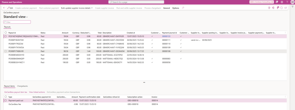Select all rows in the Payouts grid
This screenshot has width=295, height=110.
point(6,33)
